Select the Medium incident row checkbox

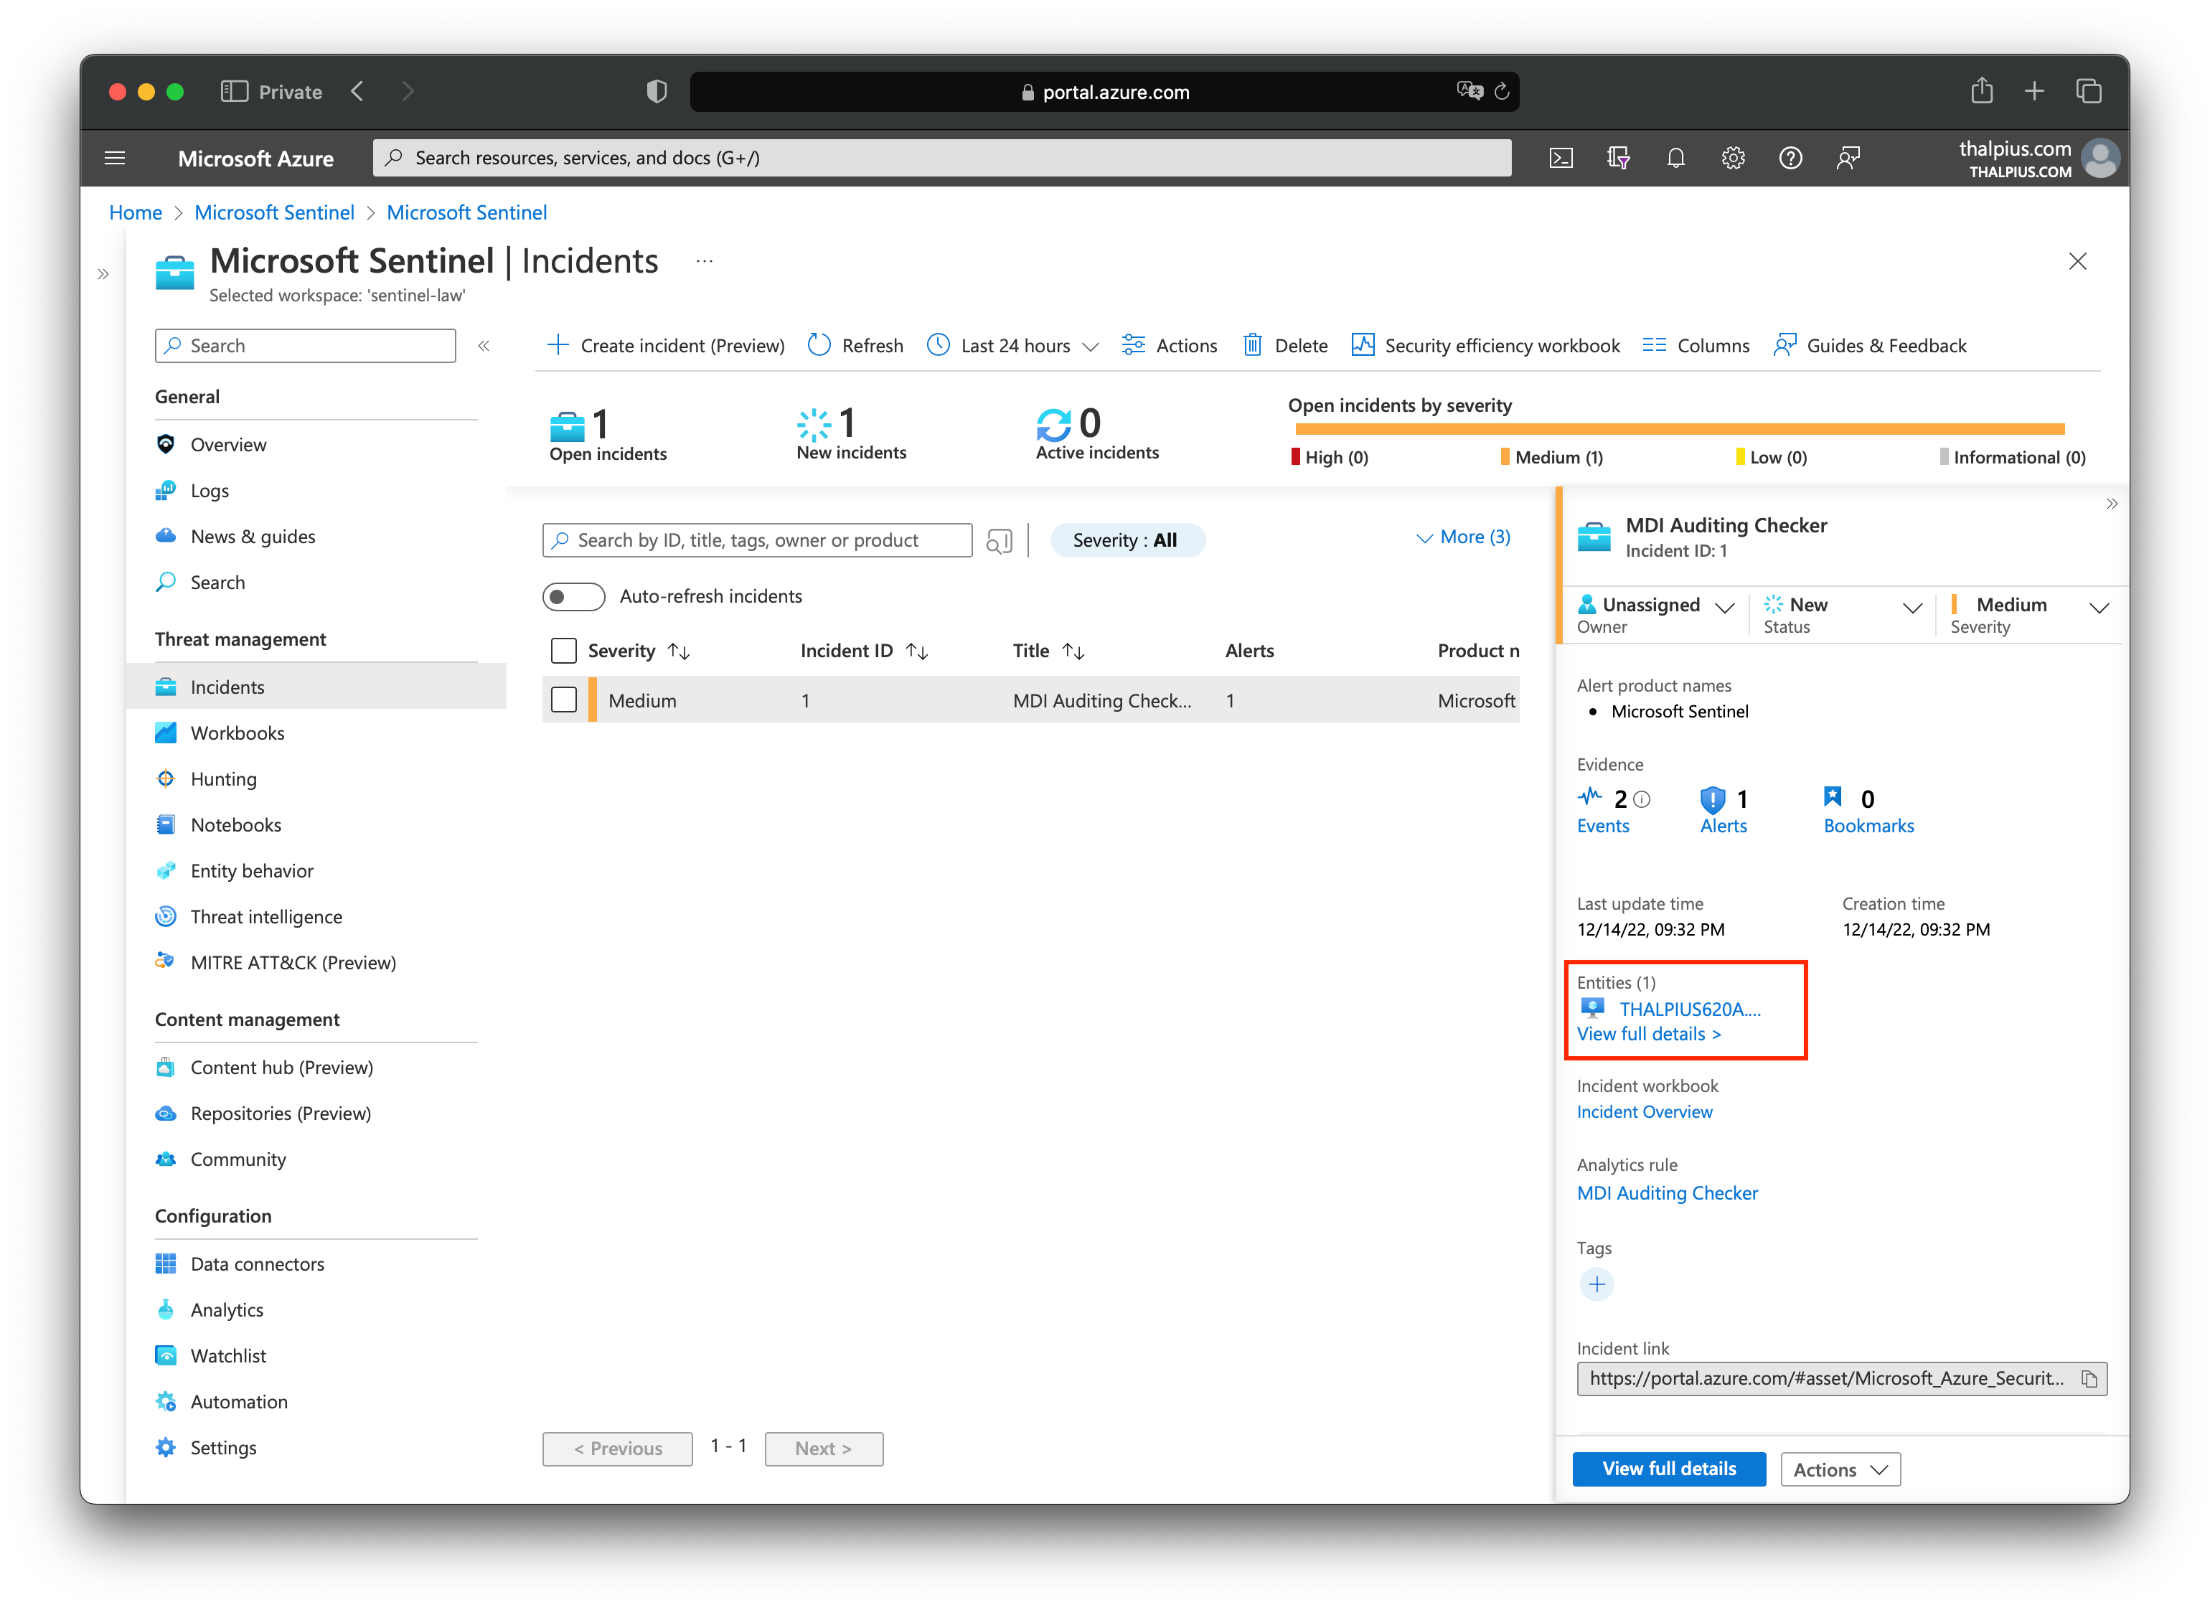pos(563,700)
